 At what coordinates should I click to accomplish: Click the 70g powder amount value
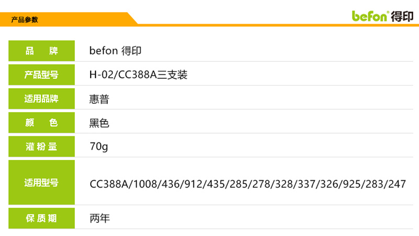99,147
